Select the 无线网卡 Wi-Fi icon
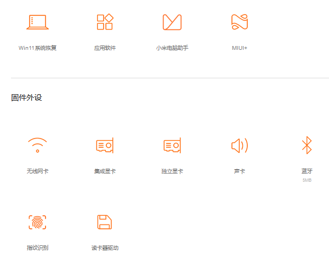Screen dimensions: 329x265 (37, 146)
